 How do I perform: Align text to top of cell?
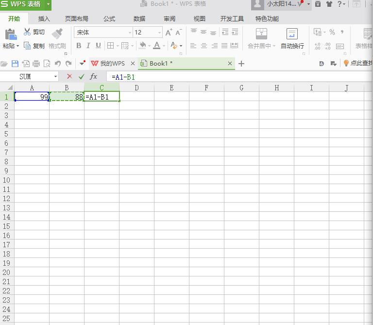(x=194, y=32)
